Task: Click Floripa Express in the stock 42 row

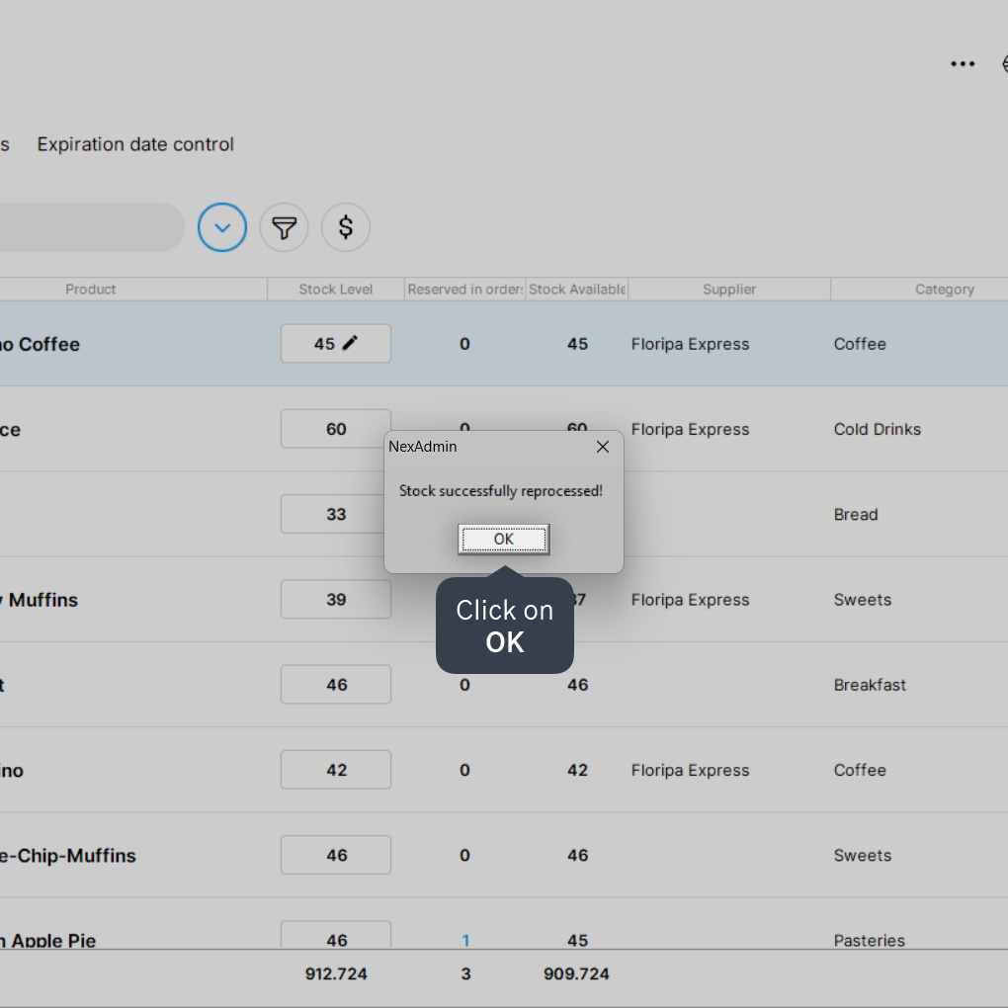Action: 690,770
